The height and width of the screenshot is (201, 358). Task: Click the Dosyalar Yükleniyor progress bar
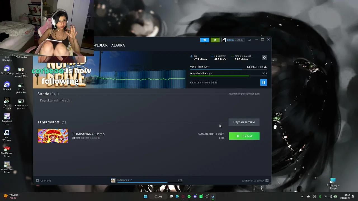tap(229, 76)
